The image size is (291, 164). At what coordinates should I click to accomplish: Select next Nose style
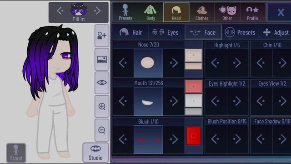(174, 63)
